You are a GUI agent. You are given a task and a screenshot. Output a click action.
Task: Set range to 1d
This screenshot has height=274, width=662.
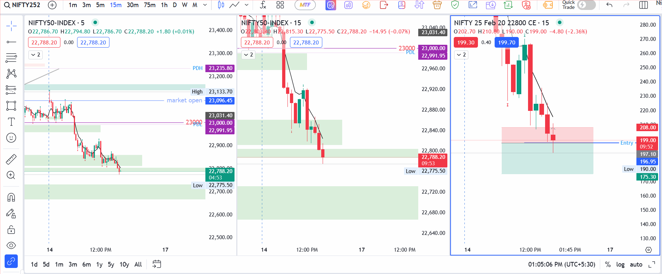click(x=34, y=264)
